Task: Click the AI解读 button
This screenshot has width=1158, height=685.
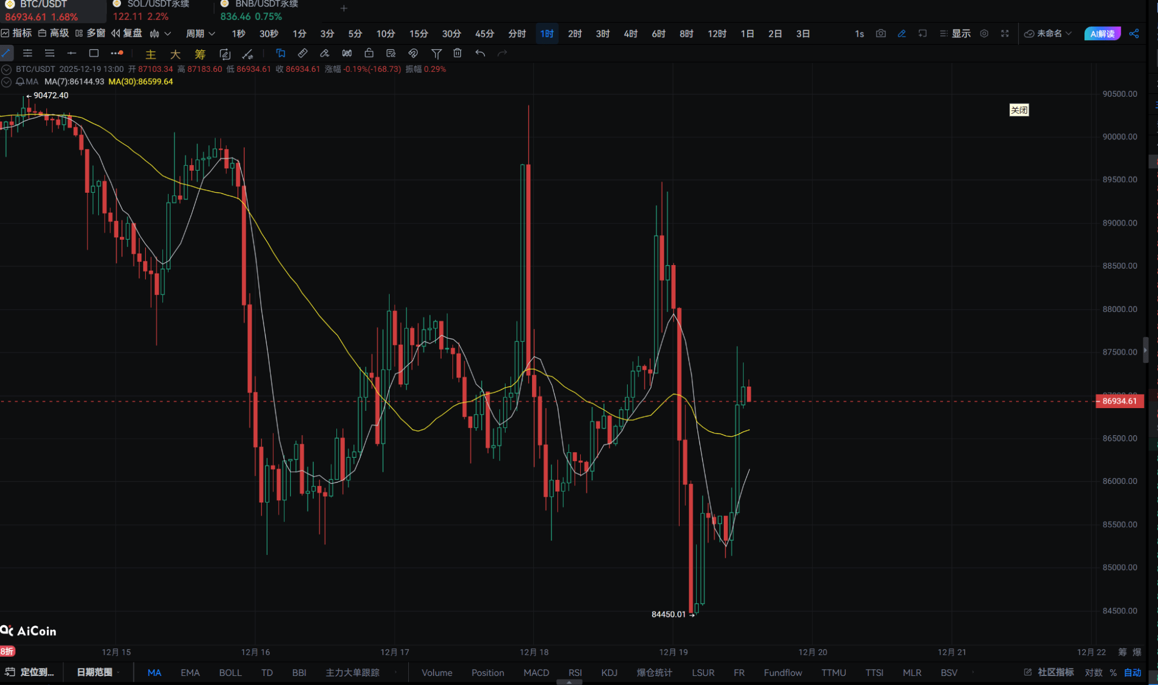Action: (1102, 33)
